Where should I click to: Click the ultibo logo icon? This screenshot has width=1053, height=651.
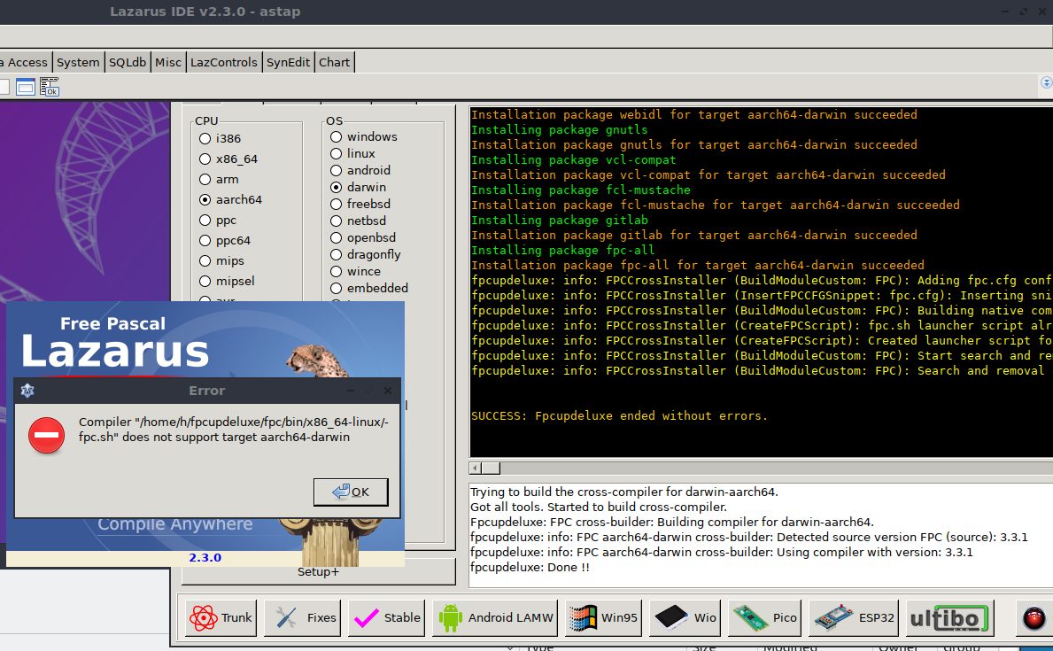pos(948,617)
